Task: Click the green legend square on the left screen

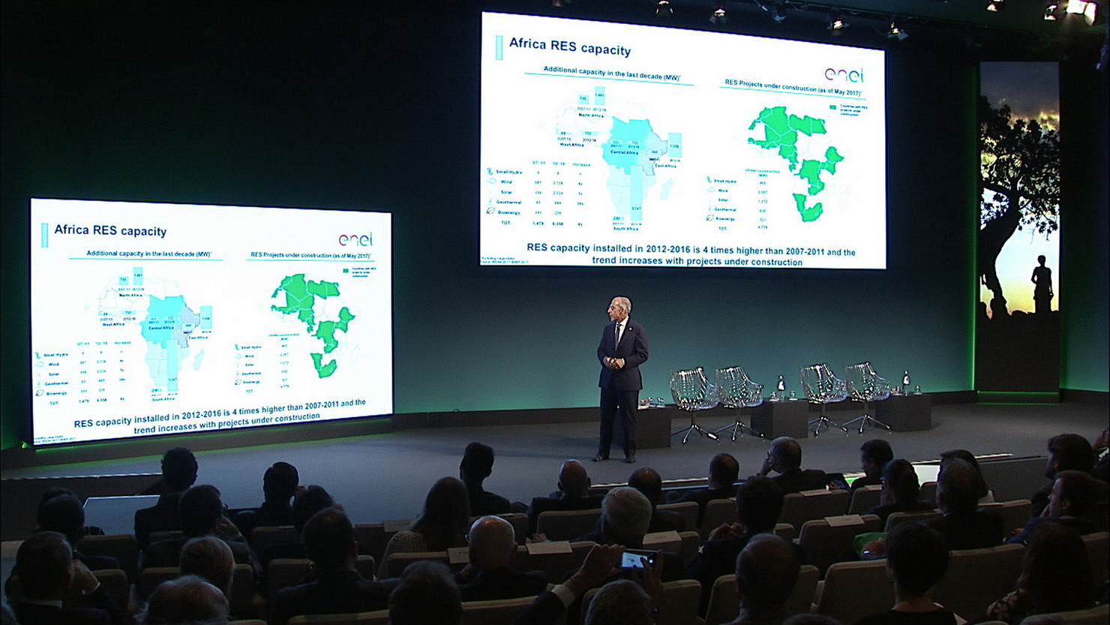Action: tap(346, 270)
